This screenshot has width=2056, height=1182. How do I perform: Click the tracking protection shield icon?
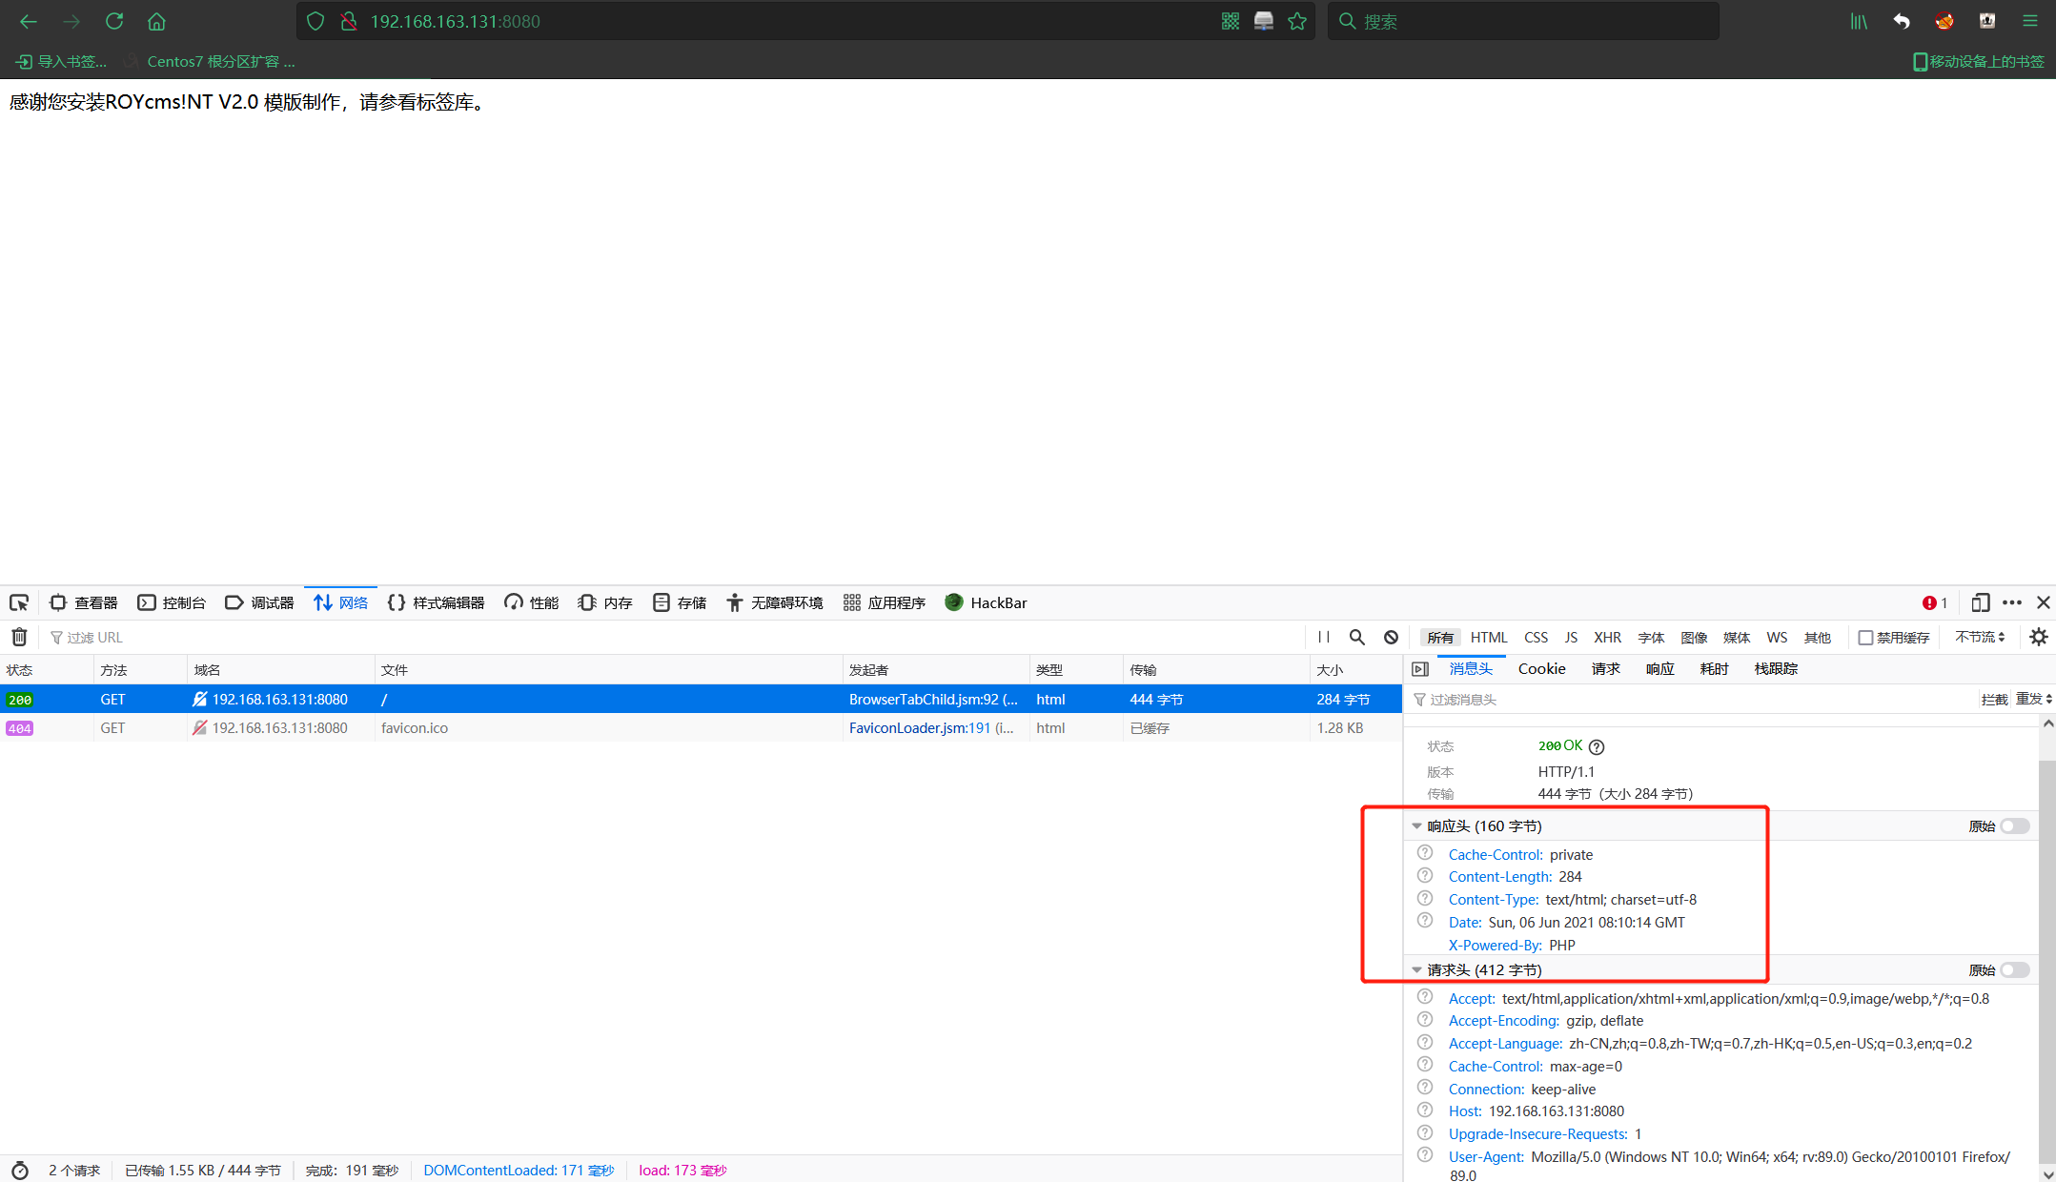[x=315, y=20]
